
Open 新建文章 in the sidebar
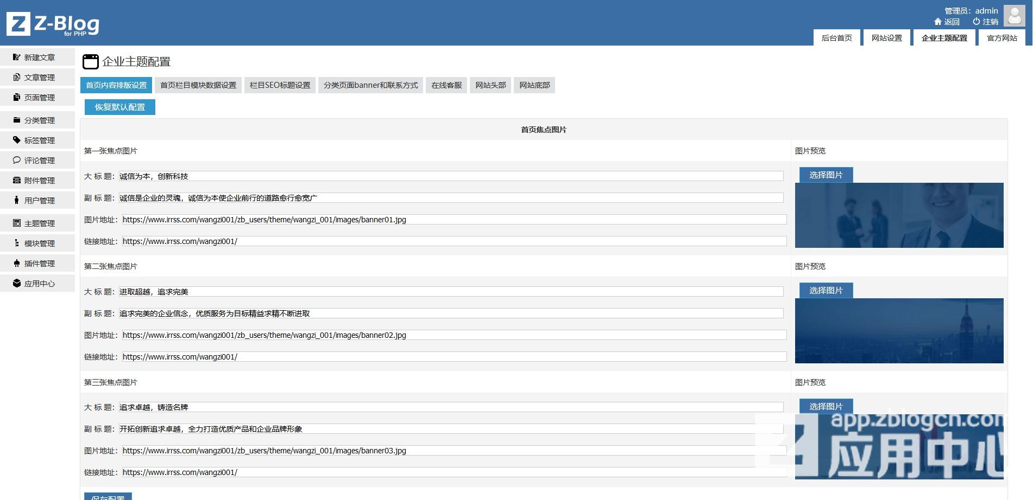pyautogui.click(x=37, y=57)
